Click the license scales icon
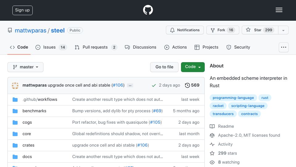296x167 pixels. click(212, 135)
